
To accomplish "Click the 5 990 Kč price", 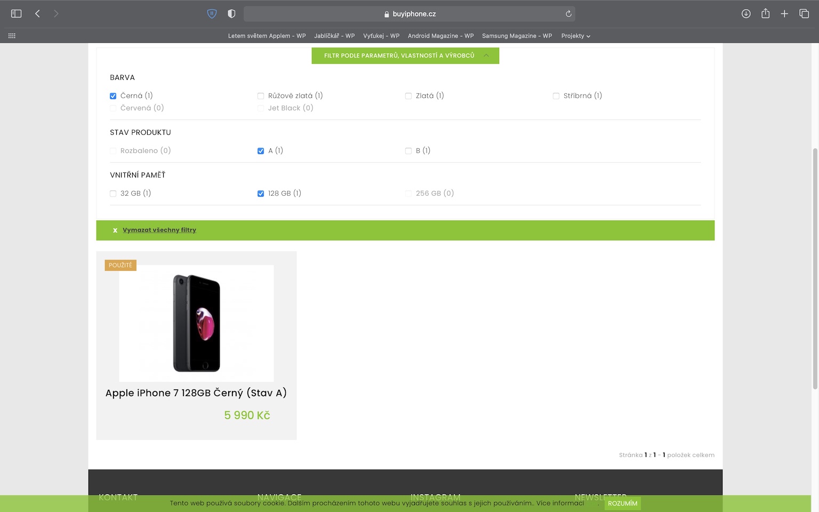I will [x=247, y=415].
